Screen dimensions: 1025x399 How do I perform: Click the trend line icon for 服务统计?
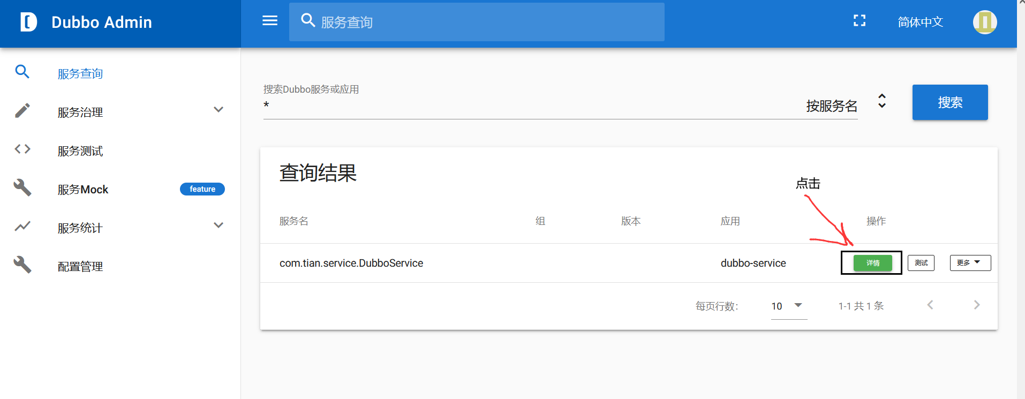coord(22,226)
